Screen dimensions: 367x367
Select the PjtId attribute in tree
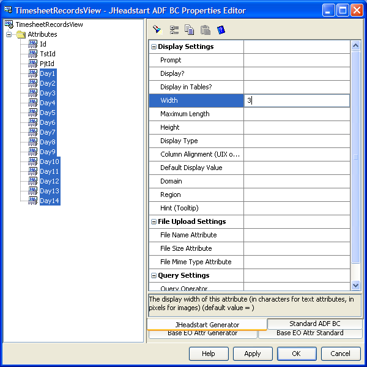[47, 64]
